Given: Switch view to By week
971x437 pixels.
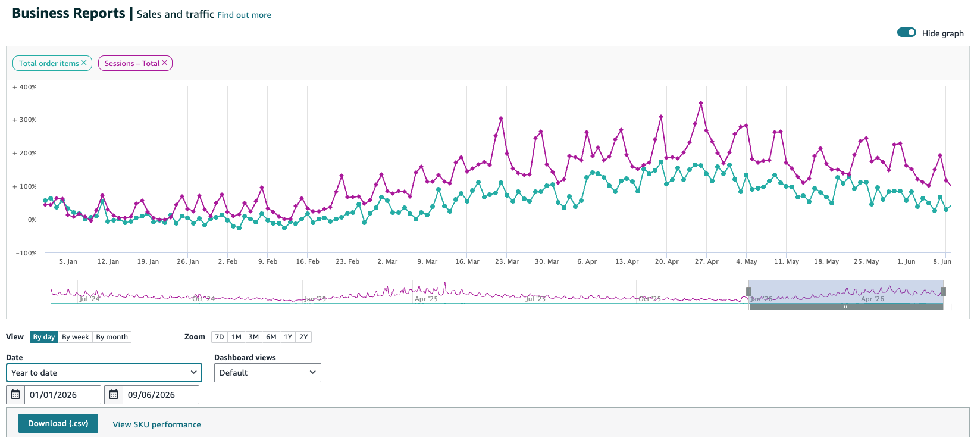Looking at the screenshot, I should tap(76, 337).
